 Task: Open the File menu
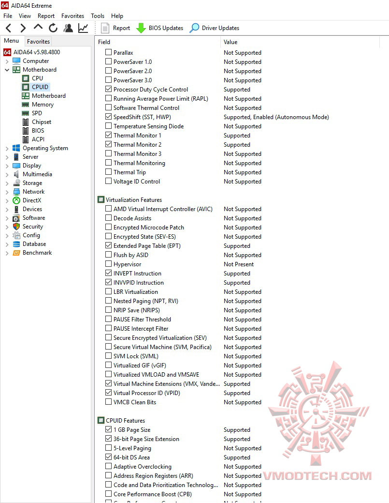[x=8, y=15]
